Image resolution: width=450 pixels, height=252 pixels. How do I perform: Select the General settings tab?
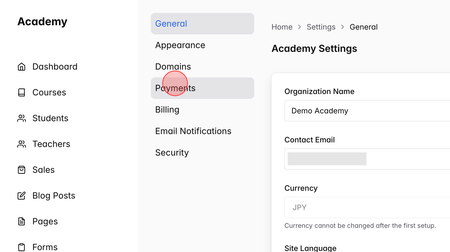(171, 23)
